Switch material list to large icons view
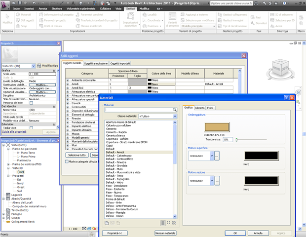306x237 pixels. click(x=174, y=223)
